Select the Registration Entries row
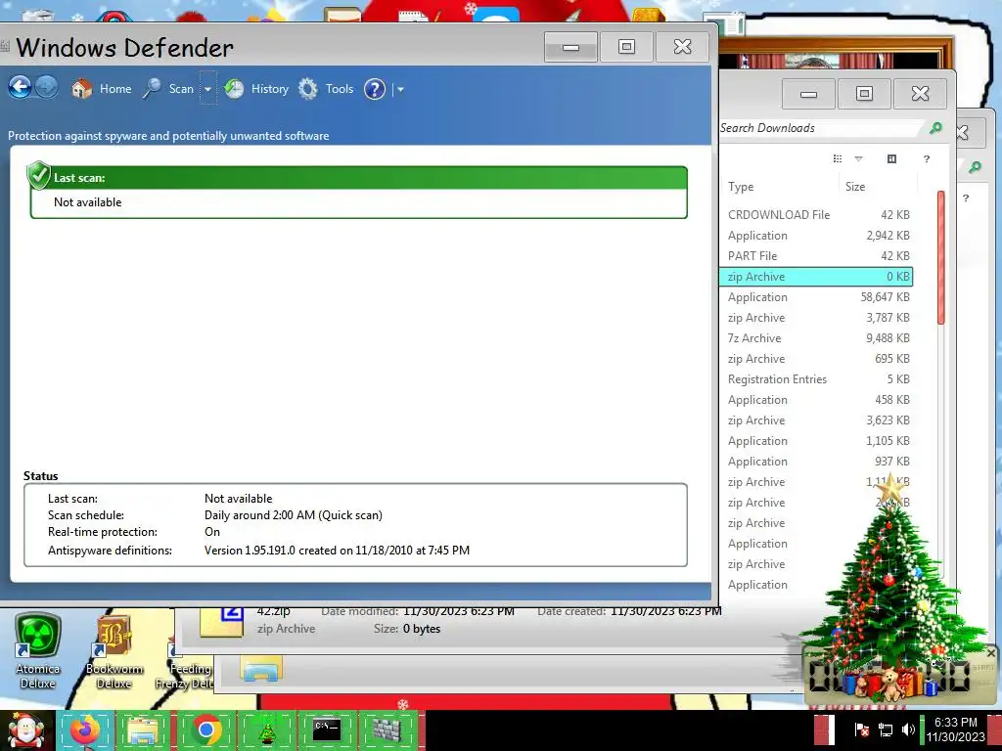 pyautogui.click(x=817, y=379)
